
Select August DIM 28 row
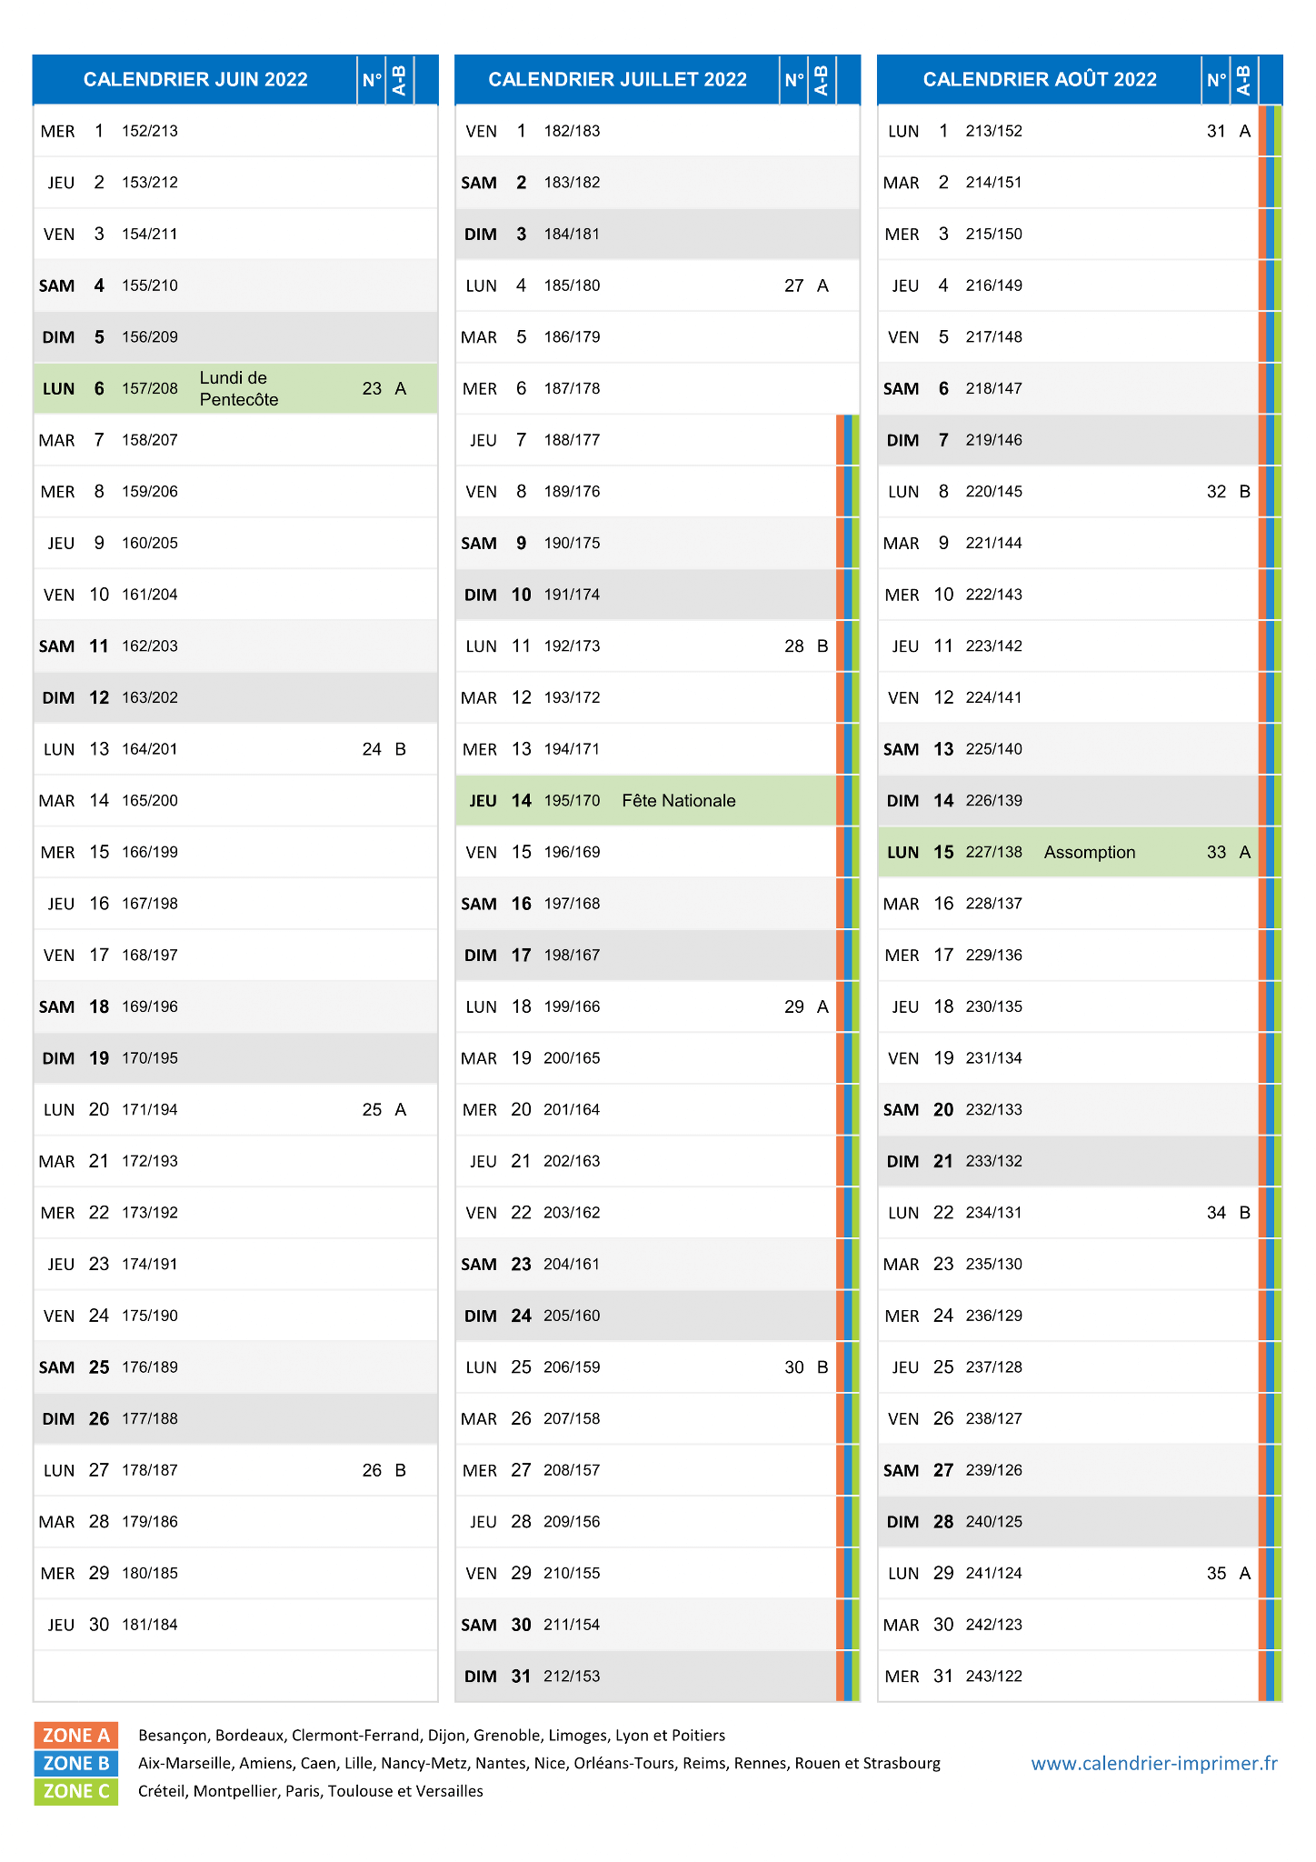(1080, 1522)
